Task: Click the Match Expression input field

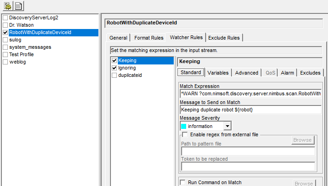Action: pos(250,94)
